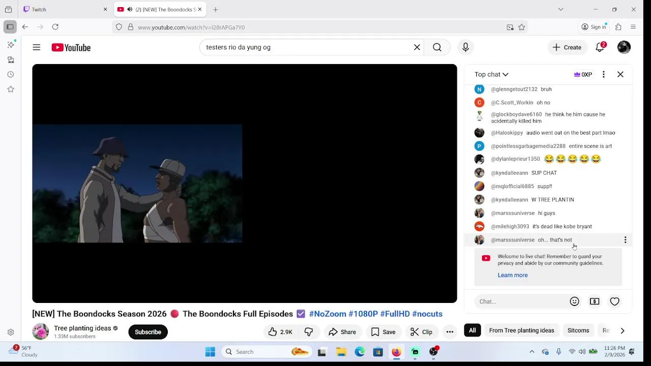Click the browser address bar URL
The width and height of the screenshot is (651, 366).
(x=191, y=27)
